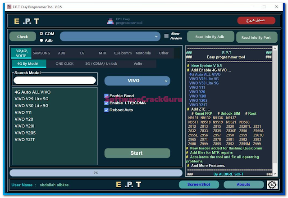Screen dimensions: 288x198
Task: Select VIVO Y20I in model list
Action: coord(24,126)
